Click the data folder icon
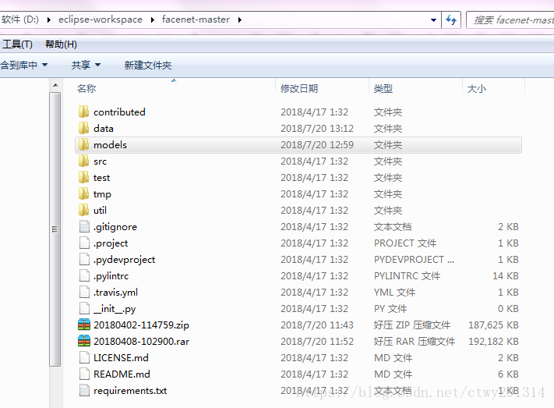Viewport: 554px width, 408px height. [83, 128]
